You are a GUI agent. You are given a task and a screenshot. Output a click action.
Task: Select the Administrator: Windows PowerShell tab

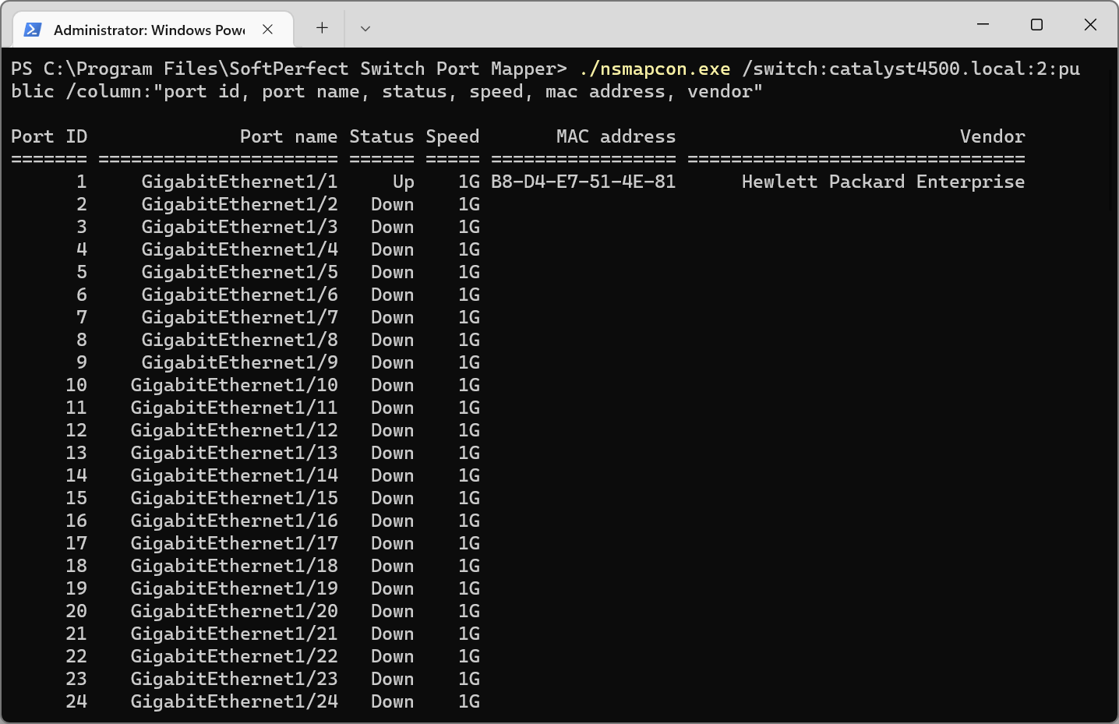(148, 30)
